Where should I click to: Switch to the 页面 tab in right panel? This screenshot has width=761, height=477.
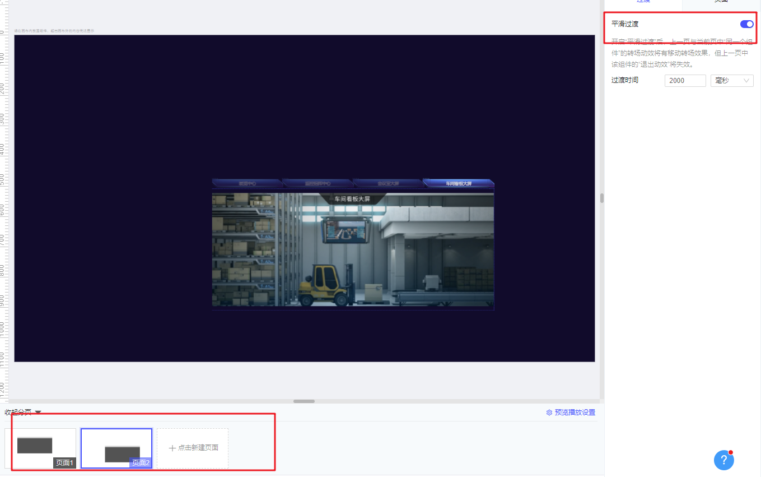pos(721,2)
